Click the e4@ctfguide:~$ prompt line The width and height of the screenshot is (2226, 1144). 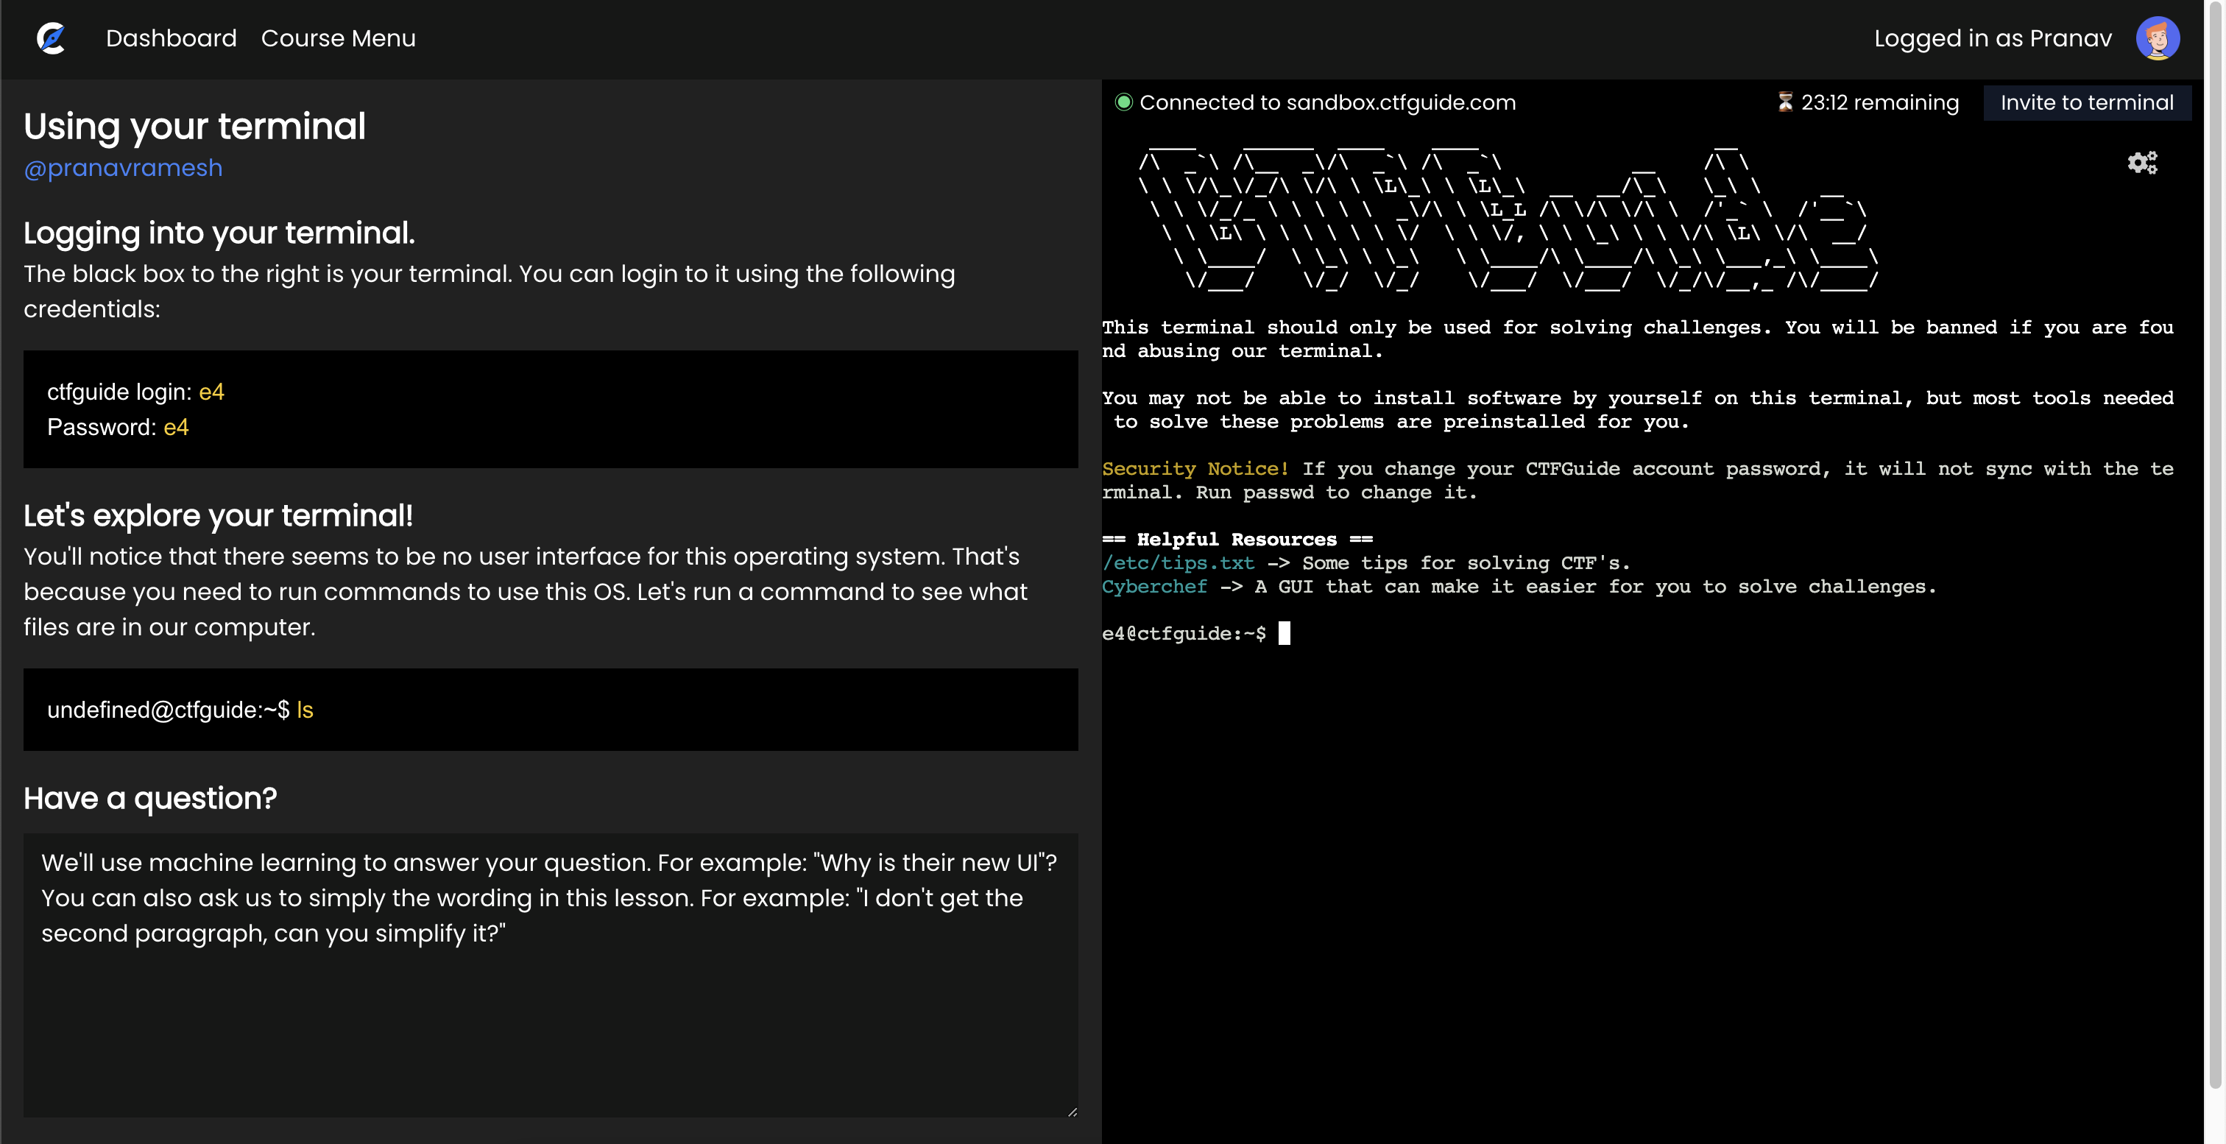tap(1184, 632)
